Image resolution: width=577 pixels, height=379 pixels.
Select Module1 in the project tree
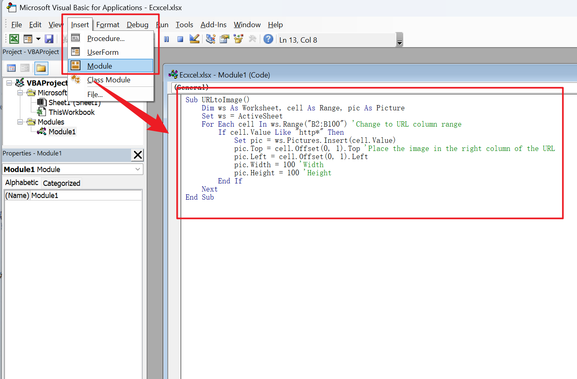(62, 132)
